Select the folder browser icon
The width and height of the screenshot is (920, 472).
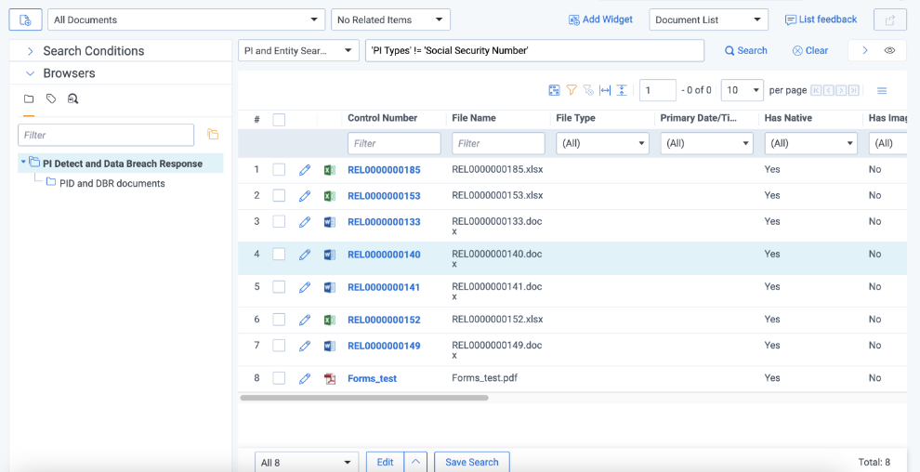click(28, 98)
